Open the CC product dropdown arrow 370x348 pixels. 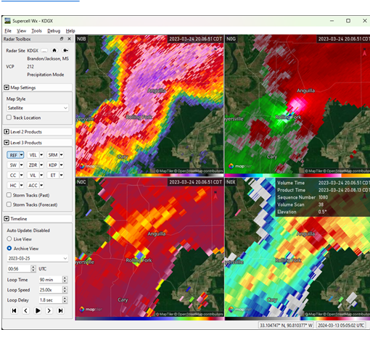click(22, 175)
